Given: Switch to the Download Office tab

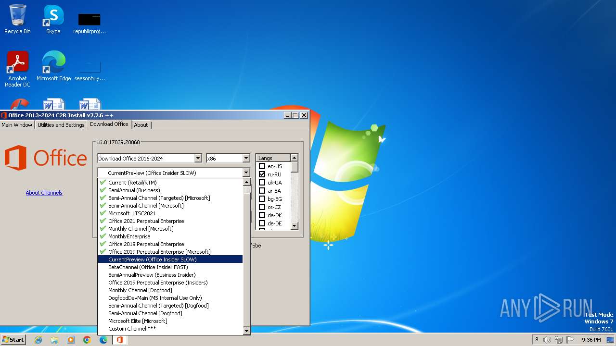Looking at the screenshot, I should pyautogui.click(x=109, y=124).
